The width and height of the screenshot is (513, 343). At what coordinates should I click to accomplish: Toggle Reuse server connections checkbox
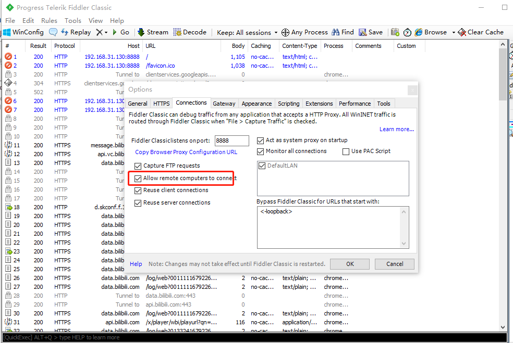pos(138,203)
